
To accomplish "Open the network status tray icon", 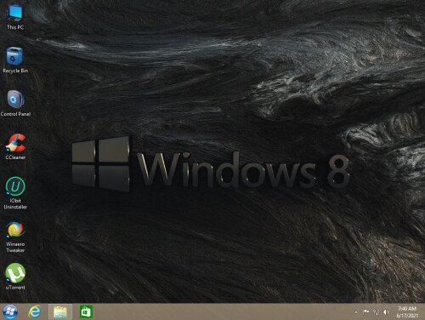I will [376, 312].
